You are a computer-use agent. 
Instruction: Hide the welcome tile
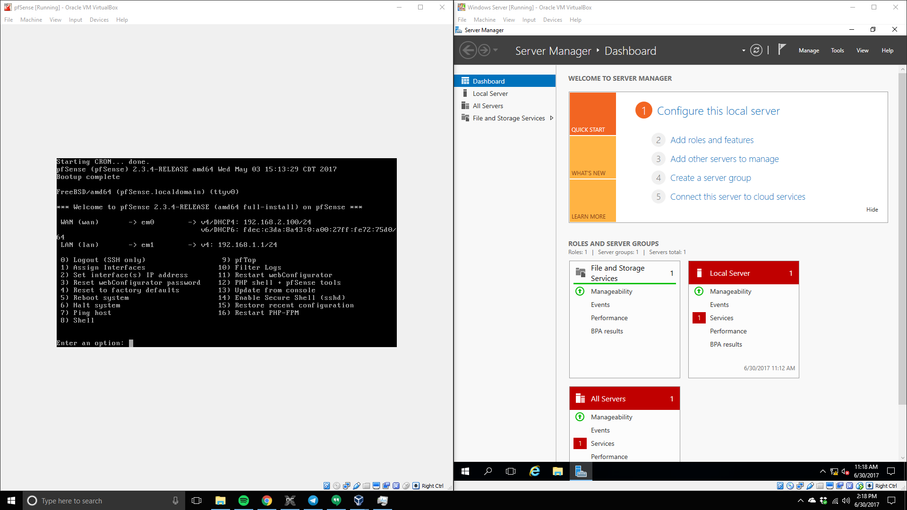(x=872, y=210)
